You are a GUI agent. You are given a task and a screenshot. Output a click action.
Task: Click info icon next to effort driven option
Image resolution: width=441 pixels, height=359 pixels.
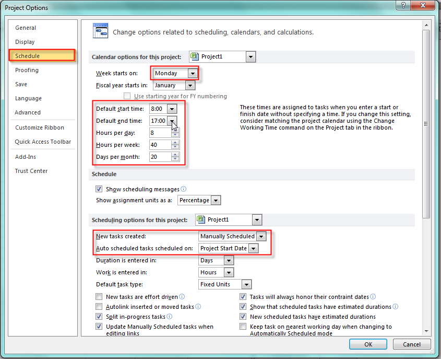click(182, 297)
